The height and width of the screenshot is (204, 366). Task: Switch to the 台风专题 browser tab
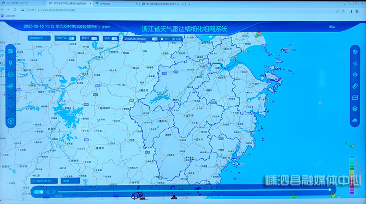[x=116, y=4]
